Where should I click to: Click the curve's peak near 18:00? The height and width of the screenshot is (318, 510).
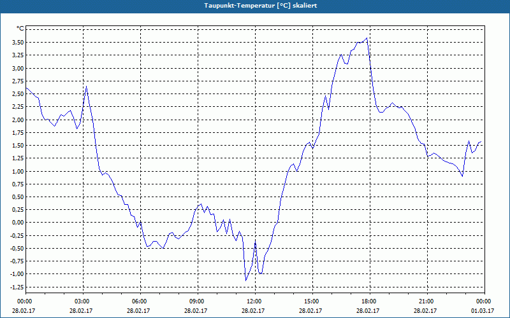(367, 38)
